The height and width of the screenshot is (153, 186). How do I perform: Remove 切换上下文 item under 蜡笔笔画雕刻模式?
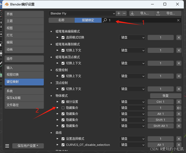[179, 50]
